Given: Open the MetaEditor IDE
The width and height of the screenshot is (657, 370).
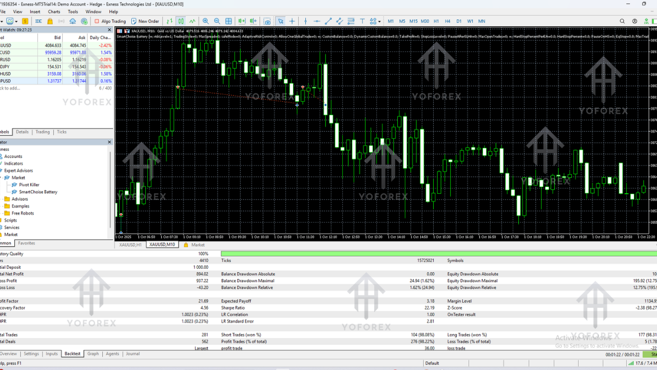Looking at the screenshot, I should click(38, 21).
